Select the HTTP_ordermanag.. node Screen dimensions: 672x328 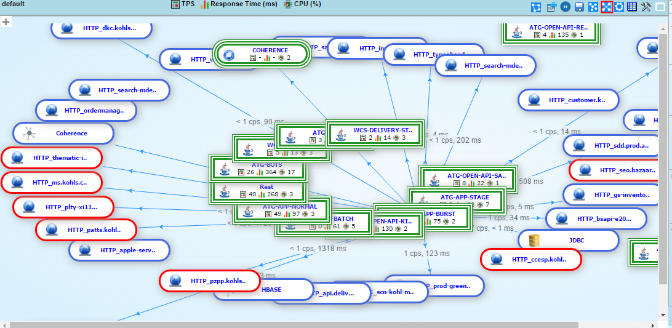pyautogui.click(x=86, y=111)
